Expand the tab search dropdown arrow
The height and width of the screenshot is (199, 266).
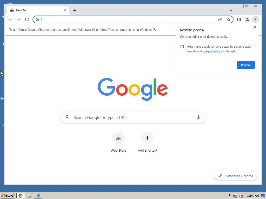pos(231,10)
